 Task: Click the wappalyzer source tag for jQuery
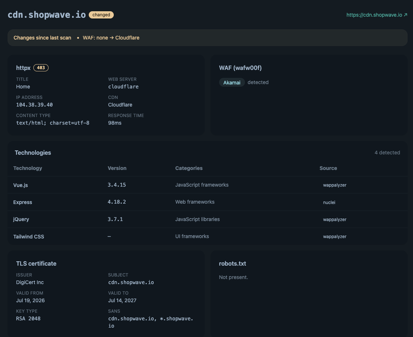pyautogui.click(x=335, y=220)
